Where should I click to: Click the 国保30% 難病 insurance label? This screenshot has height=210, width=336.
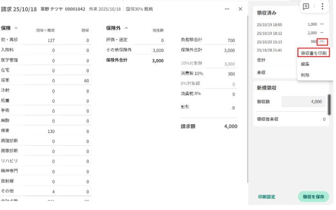coord(139,9)
